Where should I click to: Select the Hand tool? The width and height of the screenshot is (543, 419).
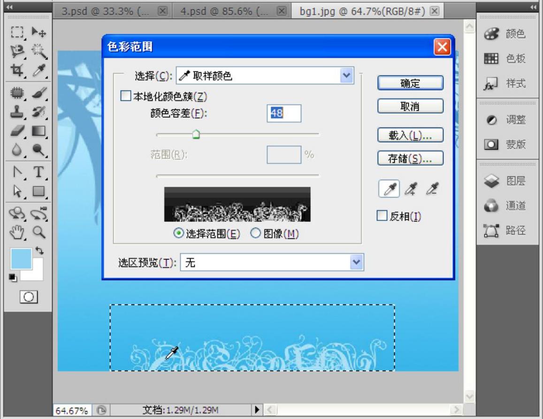(x=17, y=231)
